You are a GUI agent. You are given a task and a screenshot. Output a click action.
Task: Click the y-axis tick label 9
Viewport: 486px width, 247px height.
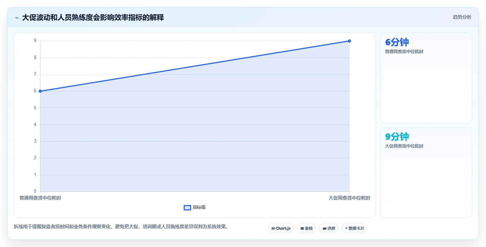coord(35,41)
